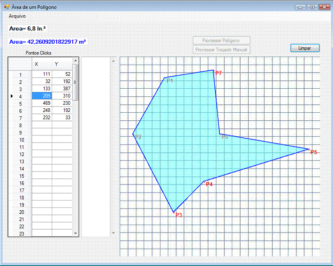This screenshot has width=333, height=266.
Task: Select X cell with value 133
Action: point(42,89)
